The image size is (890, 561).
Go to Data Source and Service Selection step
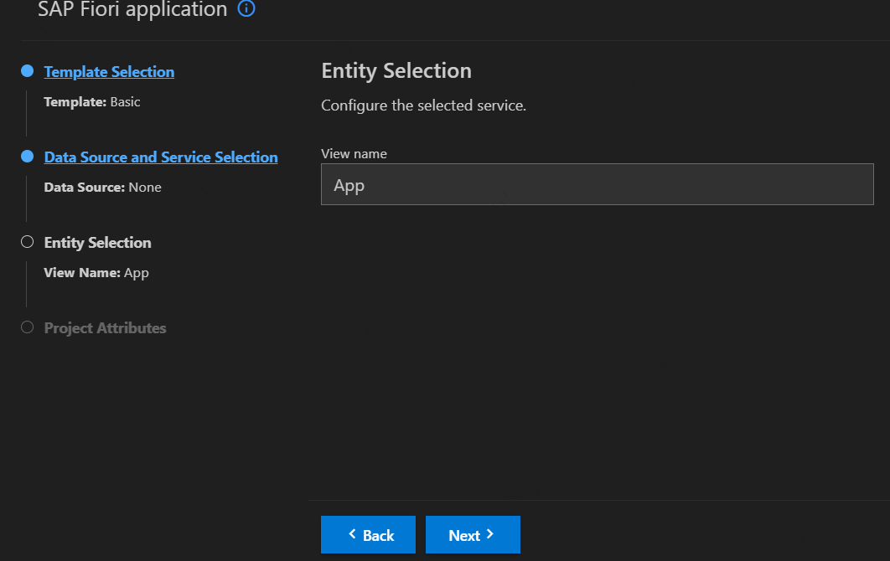[x=161, y=157]
